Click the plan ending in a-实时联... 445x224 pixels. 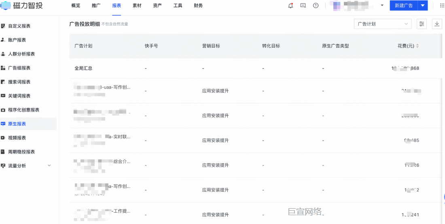pos(102,137)
